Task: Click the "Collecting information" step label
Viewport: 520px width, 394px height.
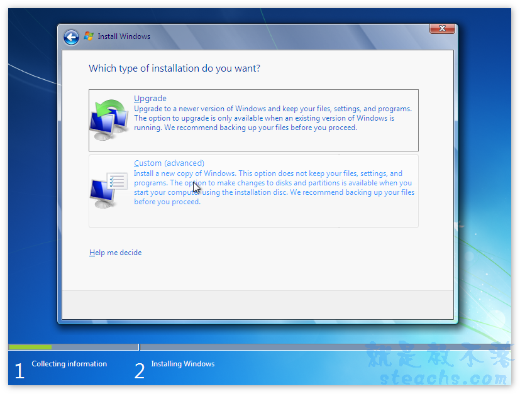Action: [x=69, y=364]
